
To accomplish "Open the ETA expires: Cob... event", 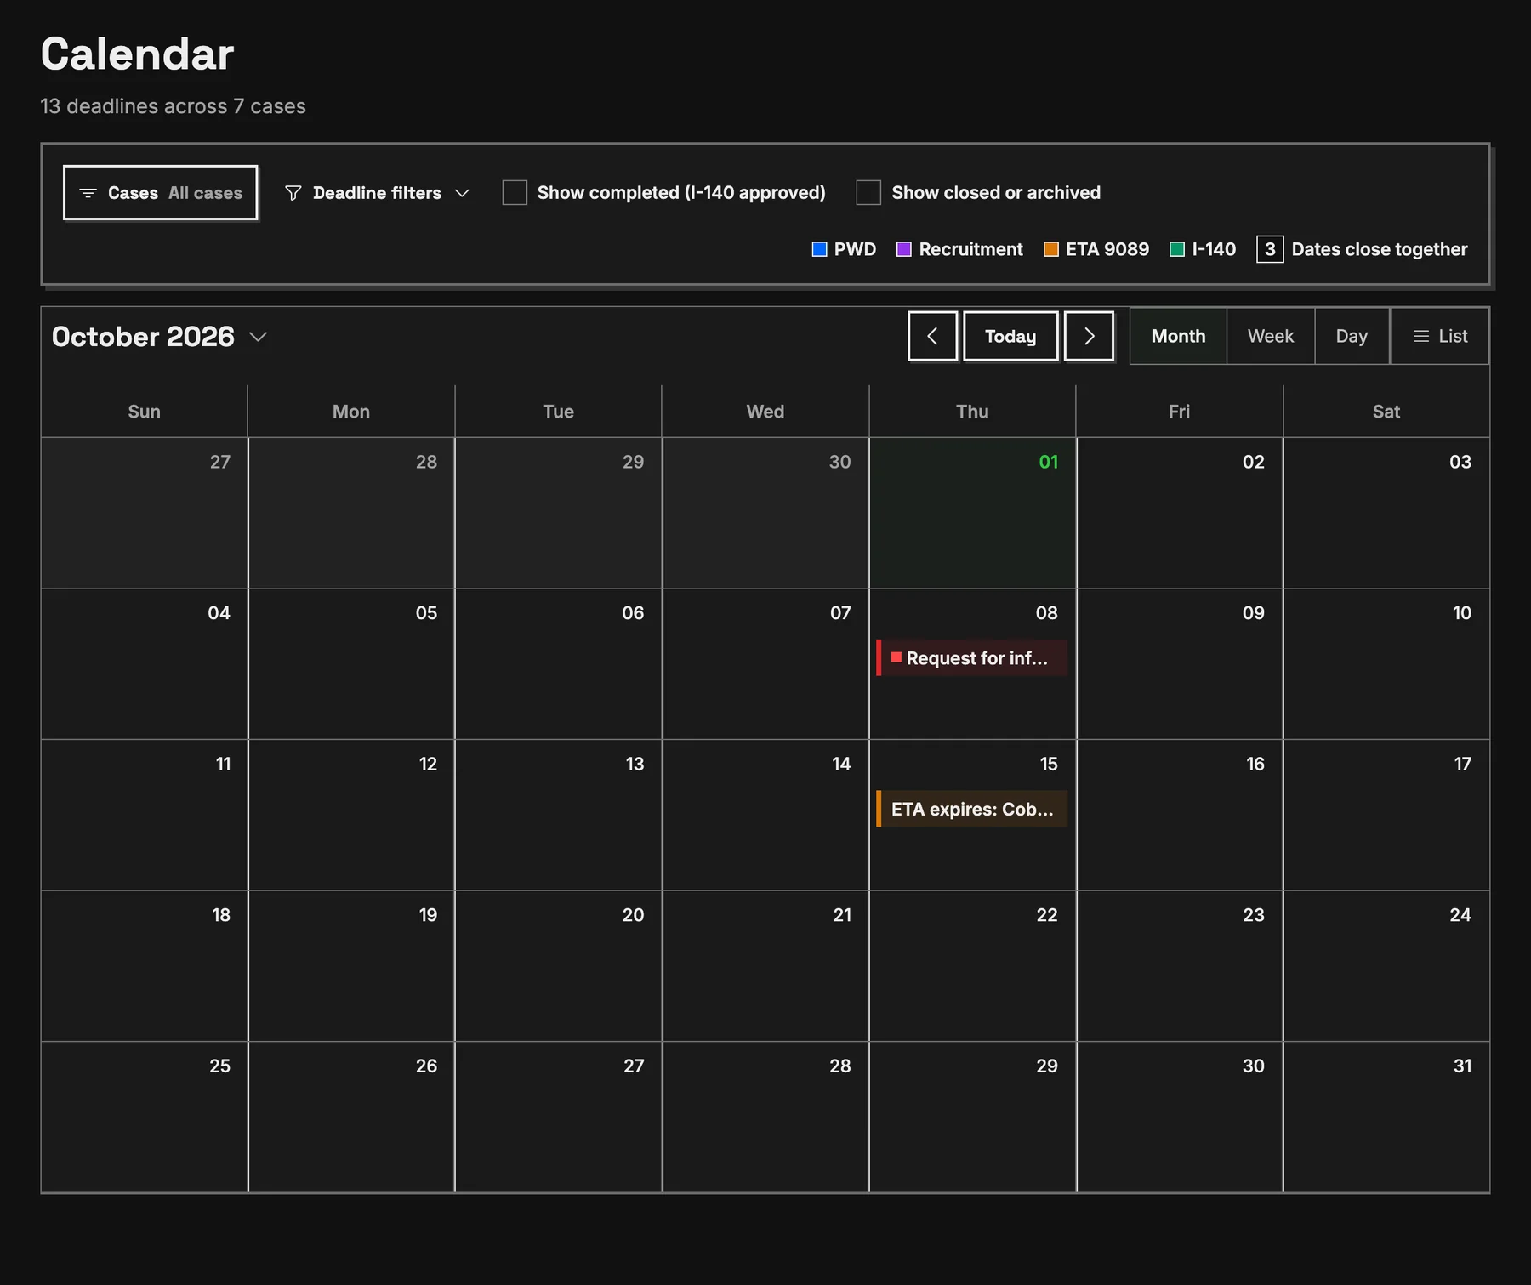I will pos(972,809).
